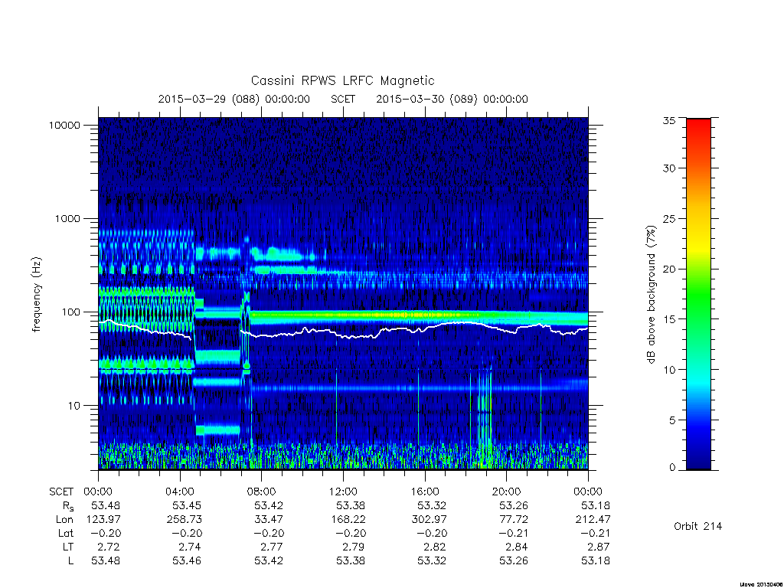This screenshot has width=784, height=588.
Task: Click the 20:00 time axis label
Action: coord(506,492)
